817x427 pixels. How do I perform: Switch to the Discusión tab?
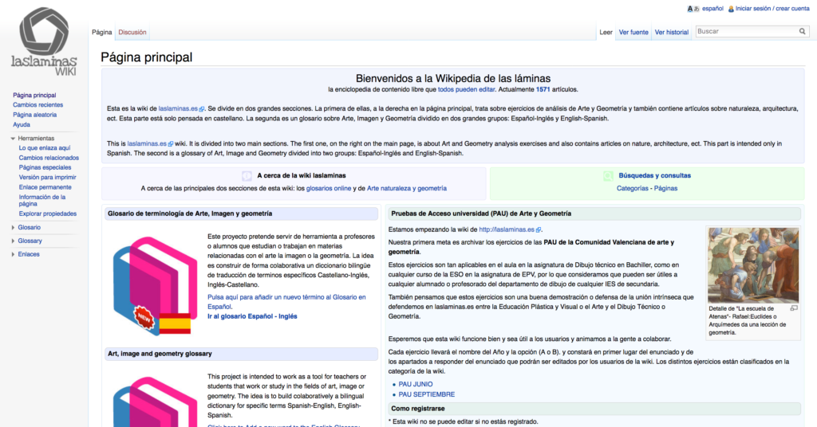(132, 33)
